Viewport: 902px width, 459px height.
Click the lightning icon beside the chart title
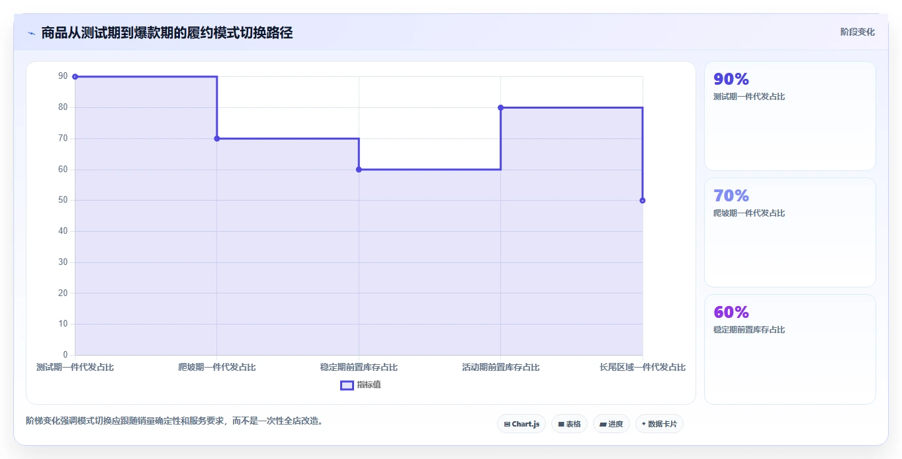[31, 33]
